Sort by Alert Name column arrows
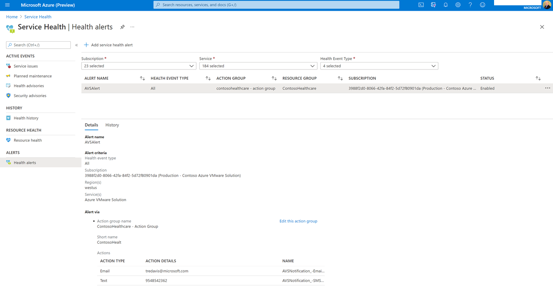The height and width of the screenshot is (292, 553). pyautogui.click(x=142, y=78)
